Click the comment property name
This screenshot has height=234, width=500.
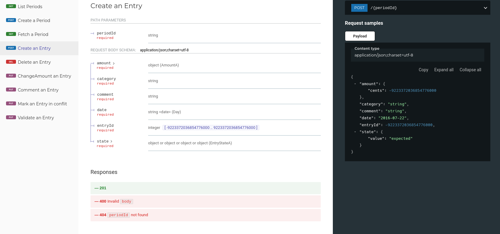click(x=105, y=95)
